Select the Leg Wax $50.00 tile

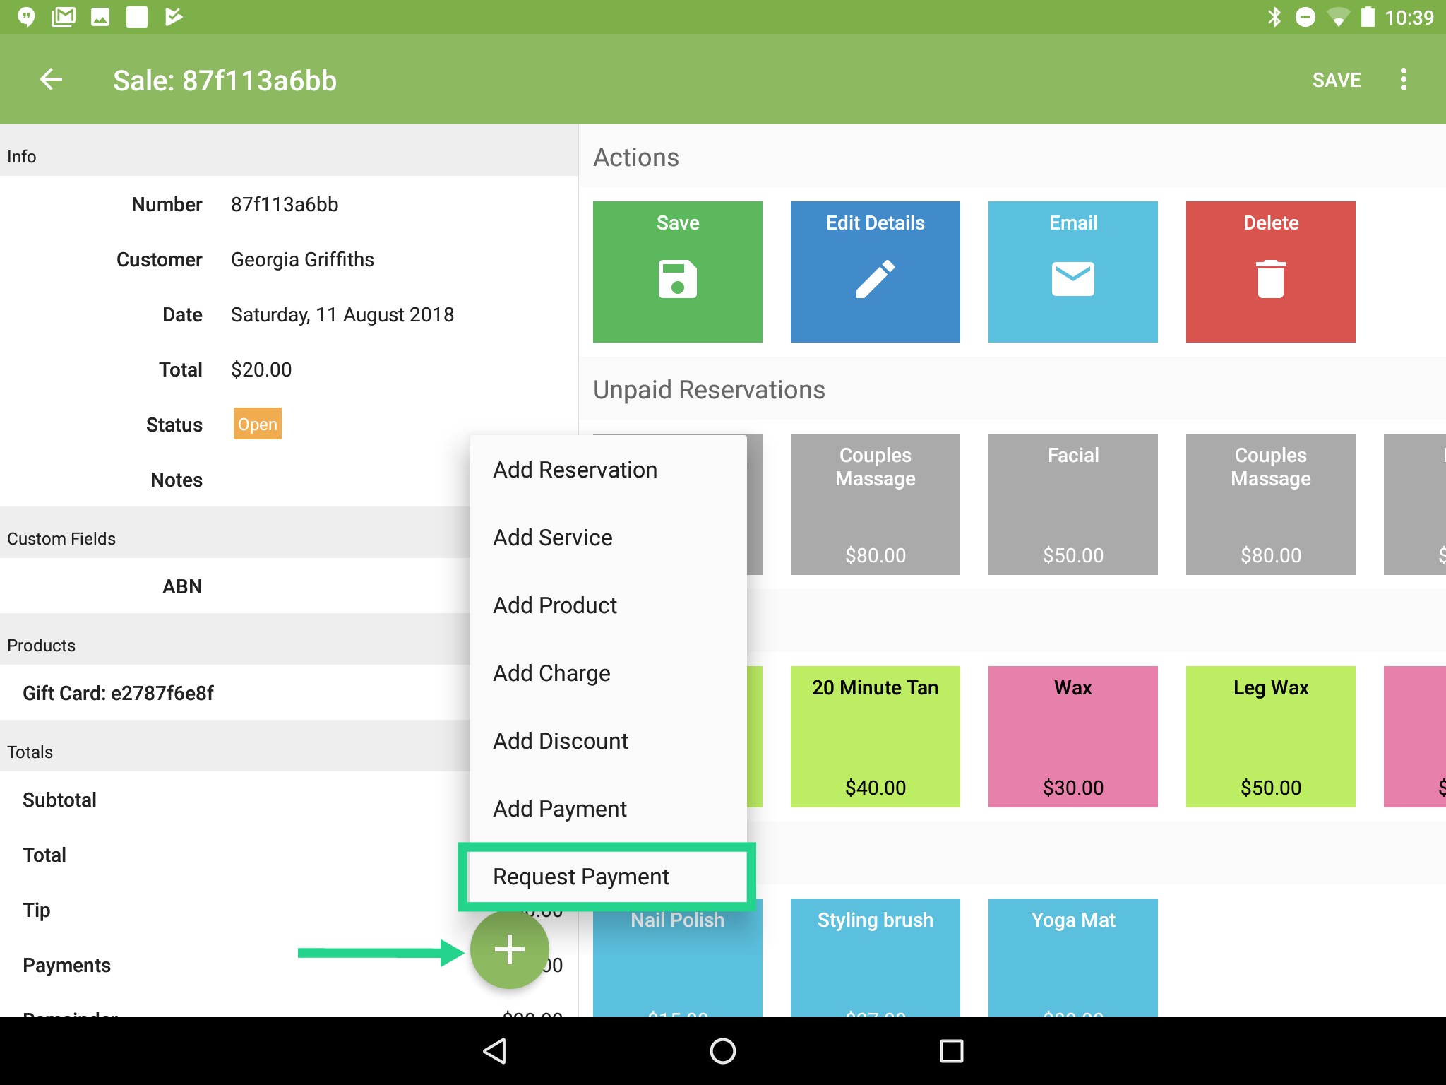coord(1270,737)
